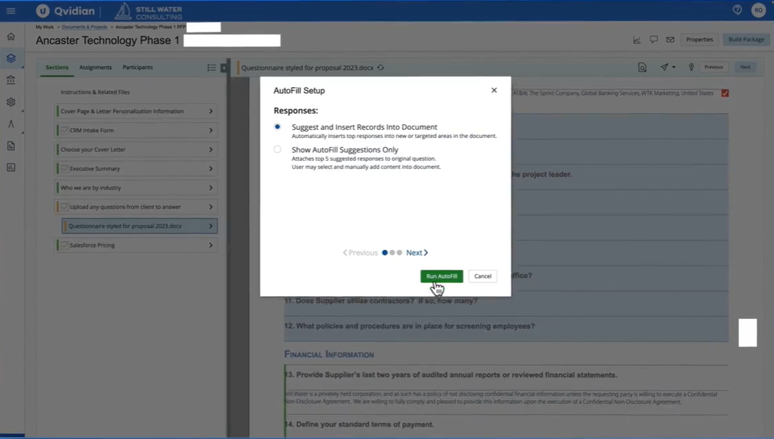Viewport: 774px width, 439px height.
Task: Go to Home in the sidebar
Action: (11, 37)
